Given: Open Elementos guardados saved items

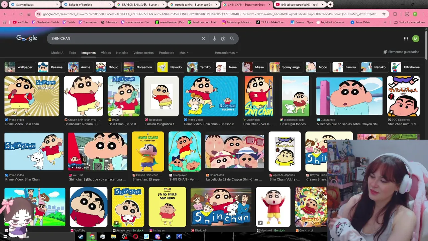Looking at the screenshot, I should (x=401, y=52).
